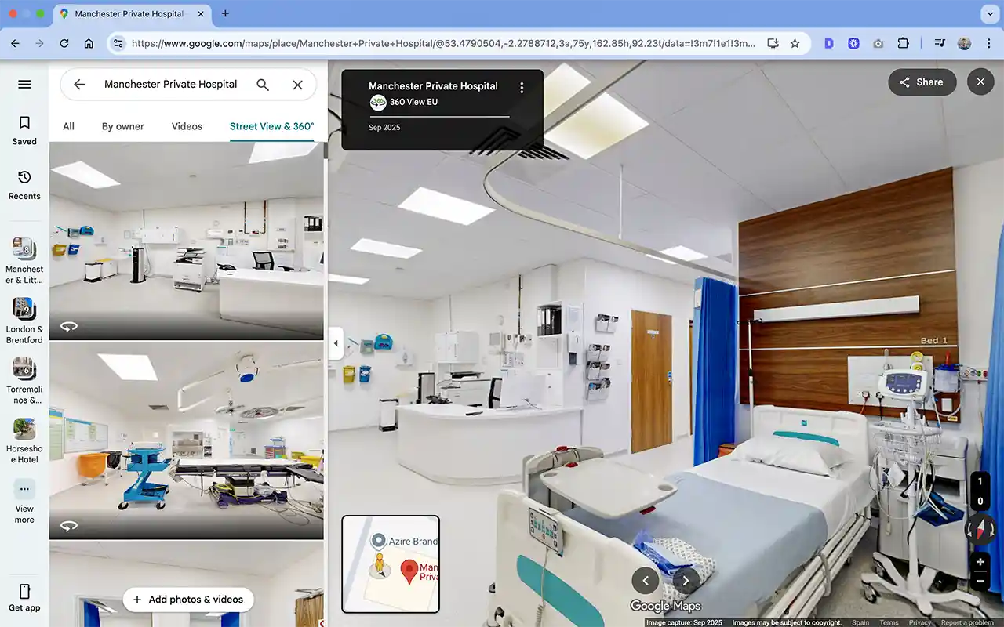Click the magnifier search icon
This screenshot has width=1004, height=627.
[x=263, y=85]
